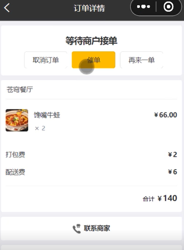Click the 联系商家 contact merchant text
Viewport: 184px width, 250px height.
click(97, 228)
